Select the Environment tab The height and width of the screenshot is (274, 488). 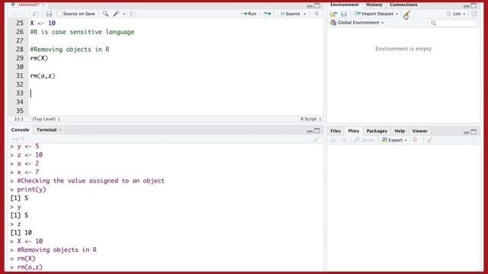coord(345,5)
